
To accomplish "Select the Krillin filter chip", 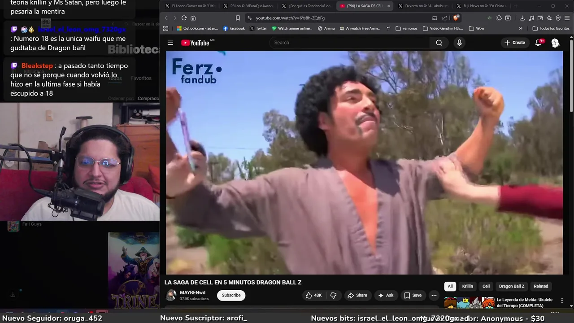I will (468, 286).
